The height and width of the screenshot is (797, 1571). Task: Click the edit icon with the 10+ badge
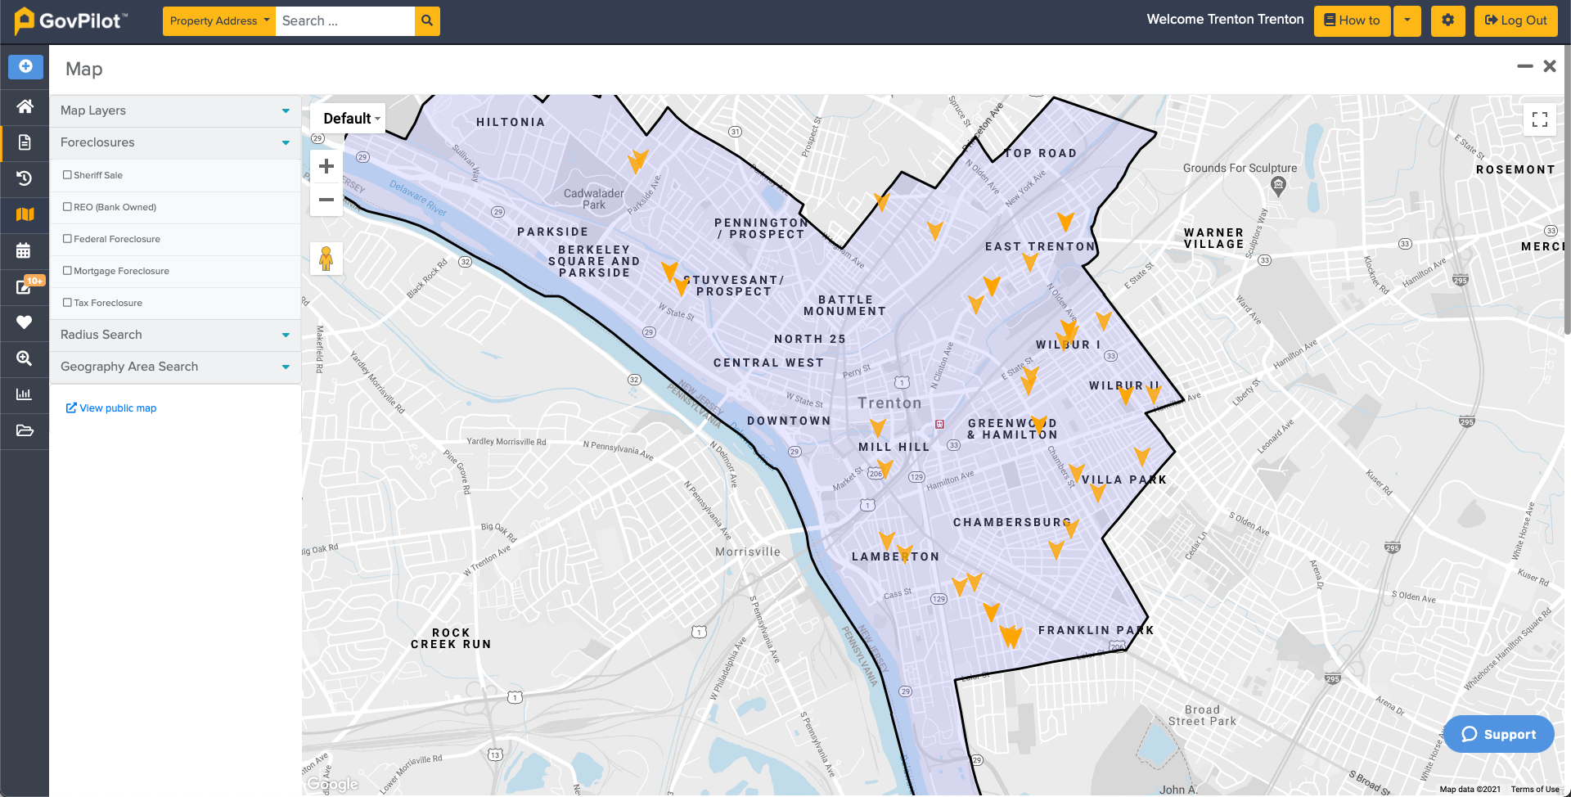point(25,287)
